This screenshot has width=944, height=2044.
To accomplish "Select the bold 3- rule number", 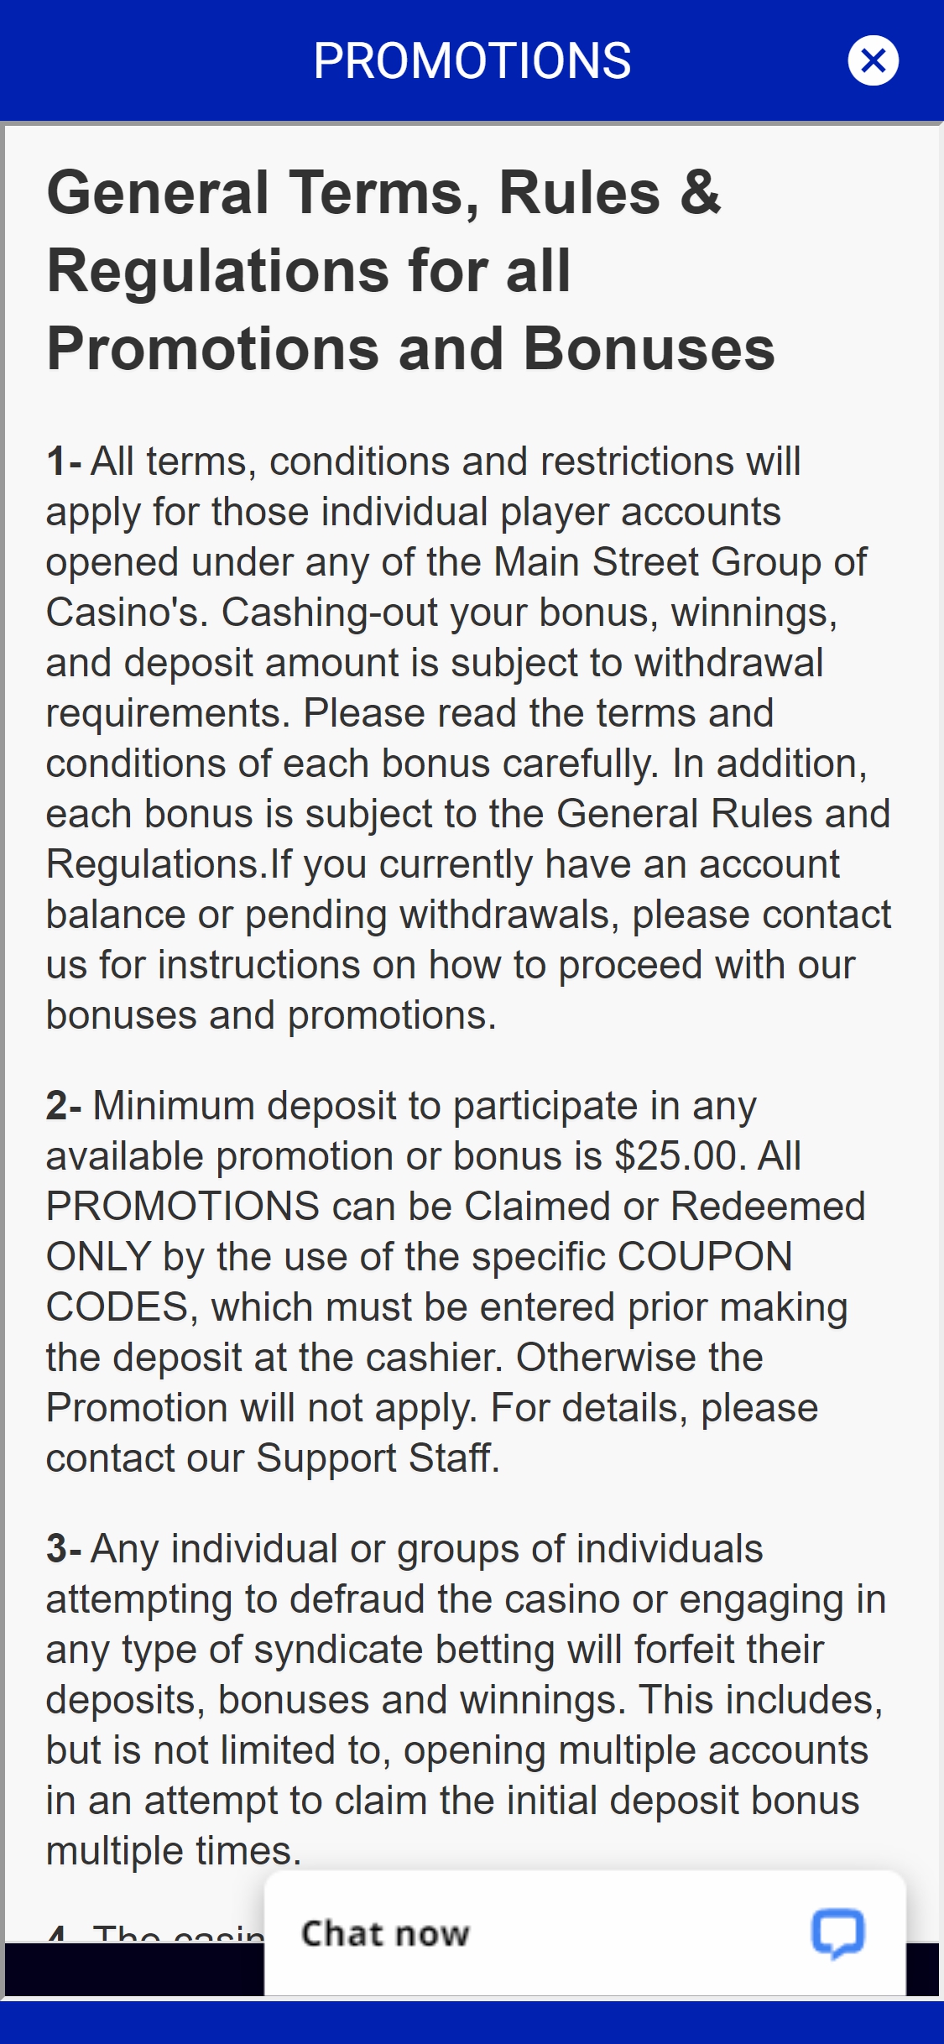I will click(64, 1549).
